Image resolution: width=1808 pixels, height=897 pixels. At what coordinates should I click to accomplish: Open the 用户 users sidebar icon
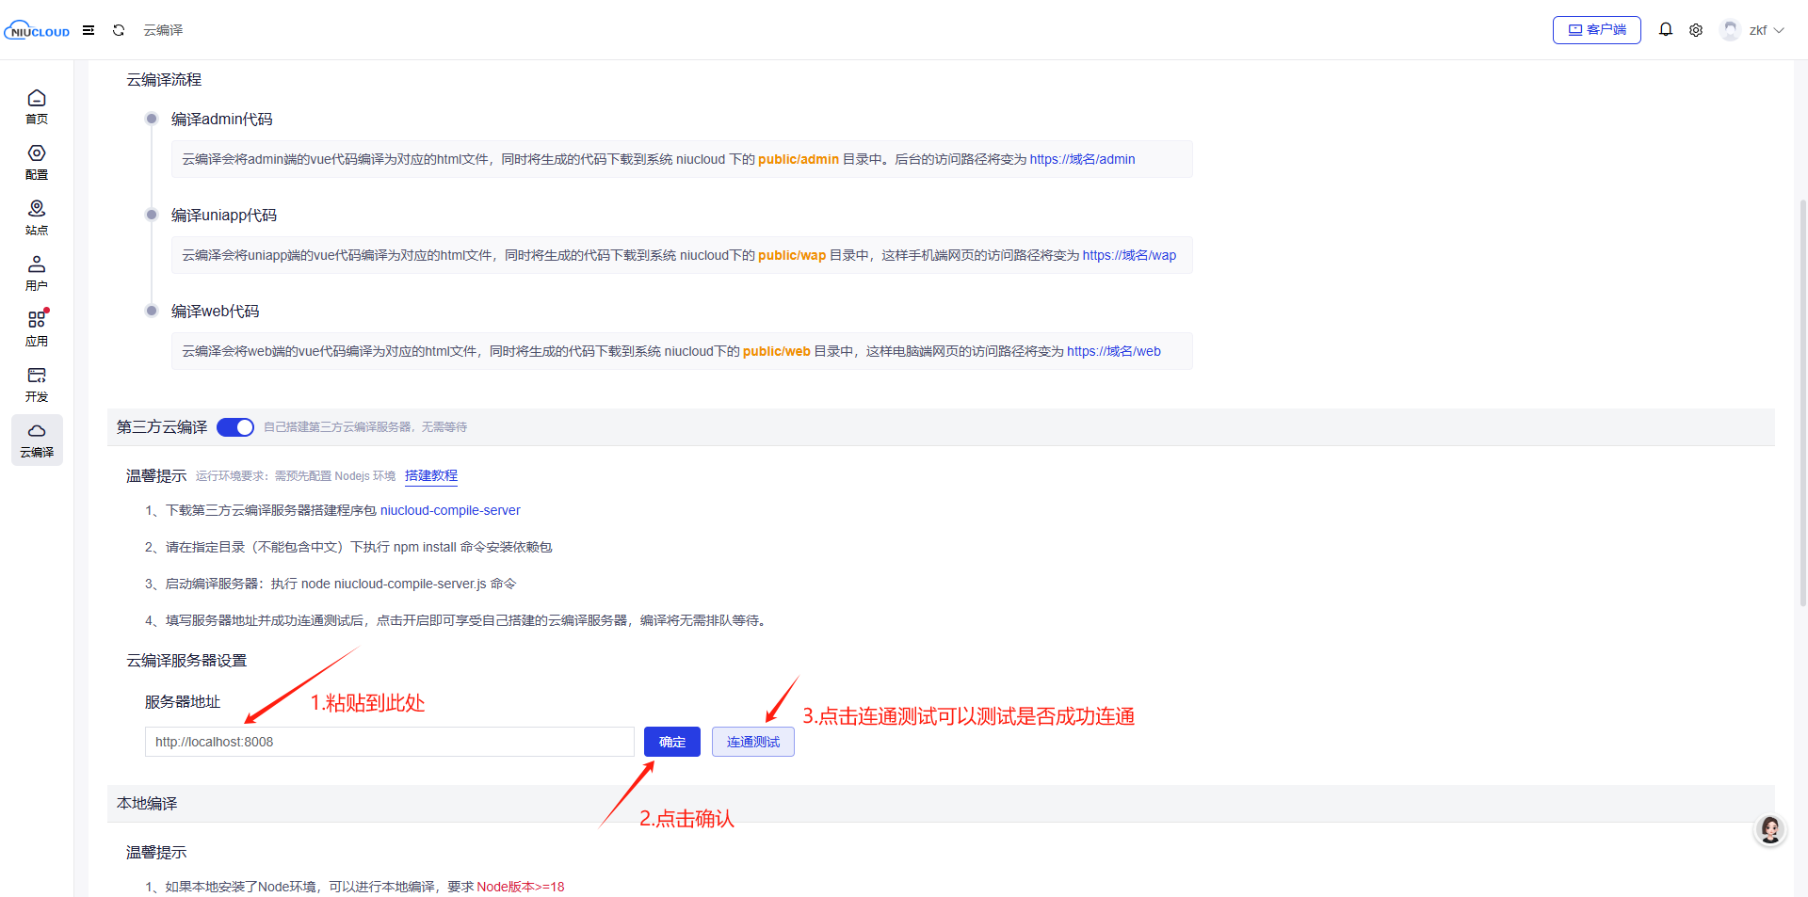click(x=37, y=273)
